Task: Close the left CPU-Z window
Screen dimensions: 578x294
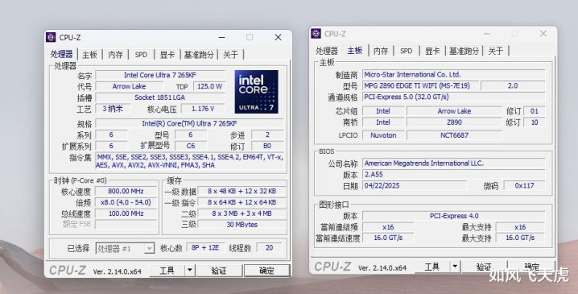Action: 278,37
